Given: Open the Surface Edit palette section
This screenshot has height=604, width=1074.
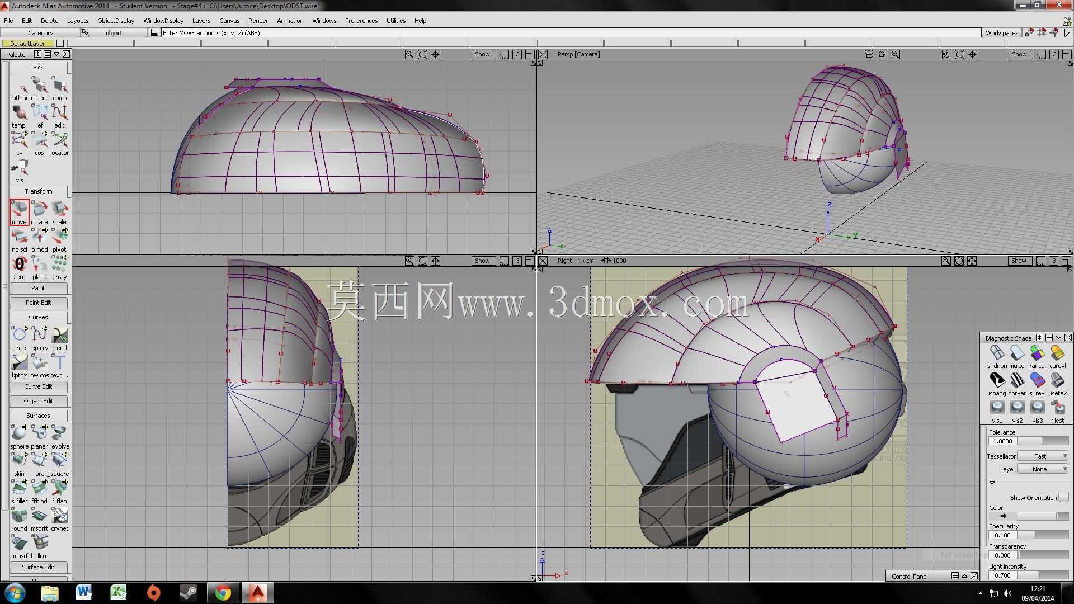Looking at the screenshot, I should (x=38, y=567).
